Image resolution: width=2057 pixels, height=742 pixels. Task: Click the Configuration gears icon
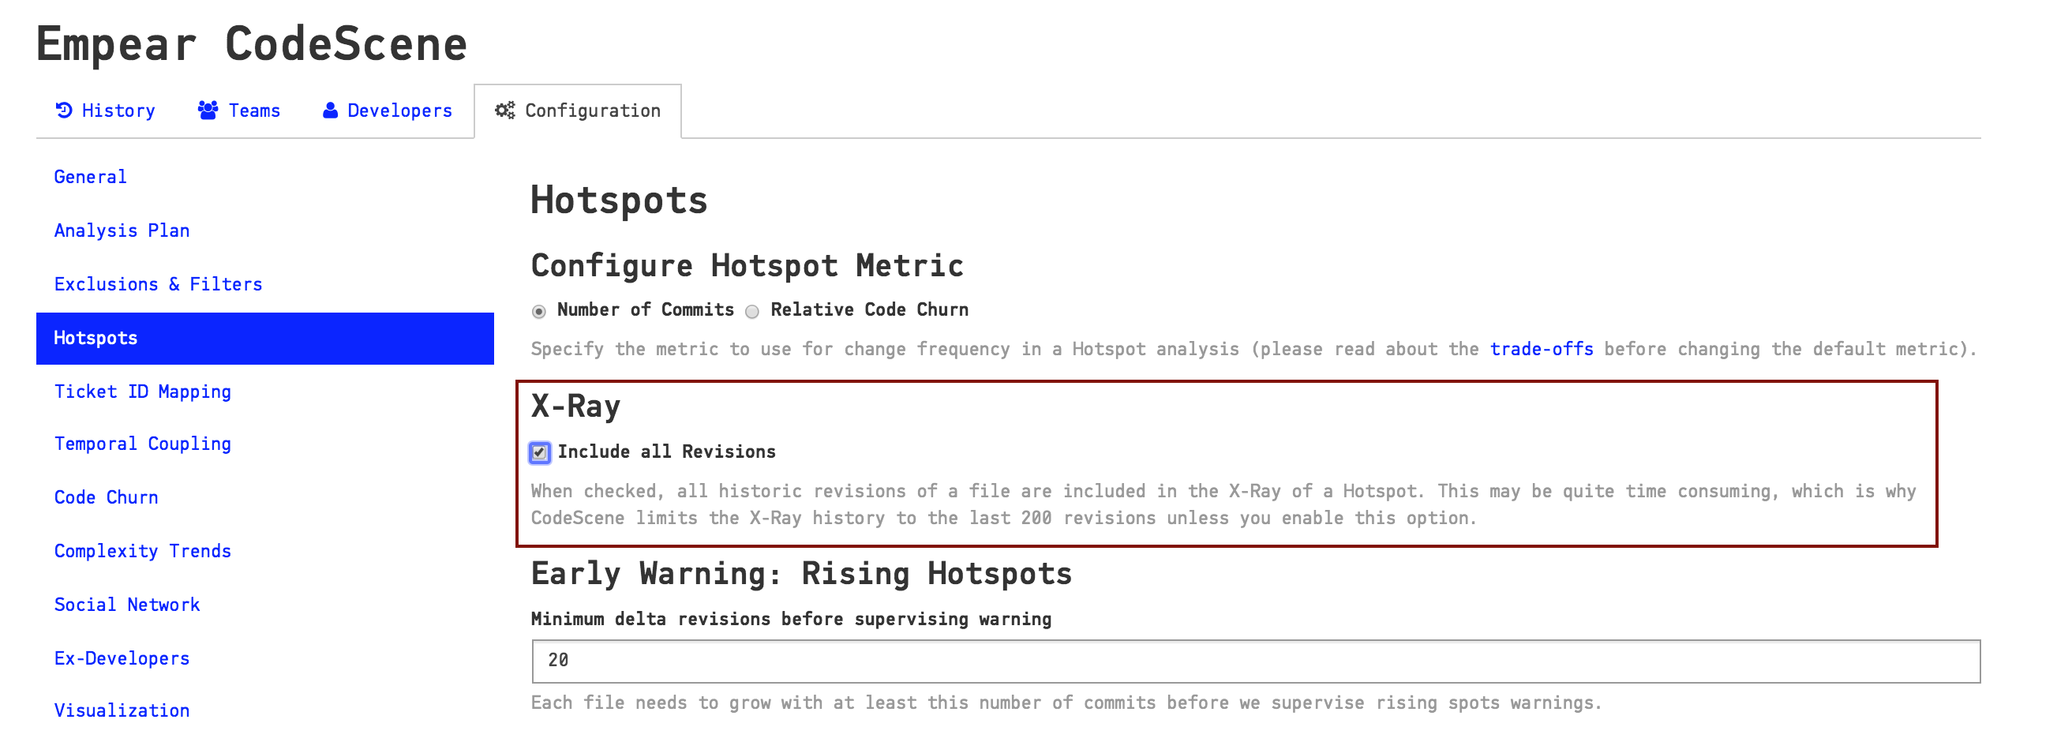(504, 111)
